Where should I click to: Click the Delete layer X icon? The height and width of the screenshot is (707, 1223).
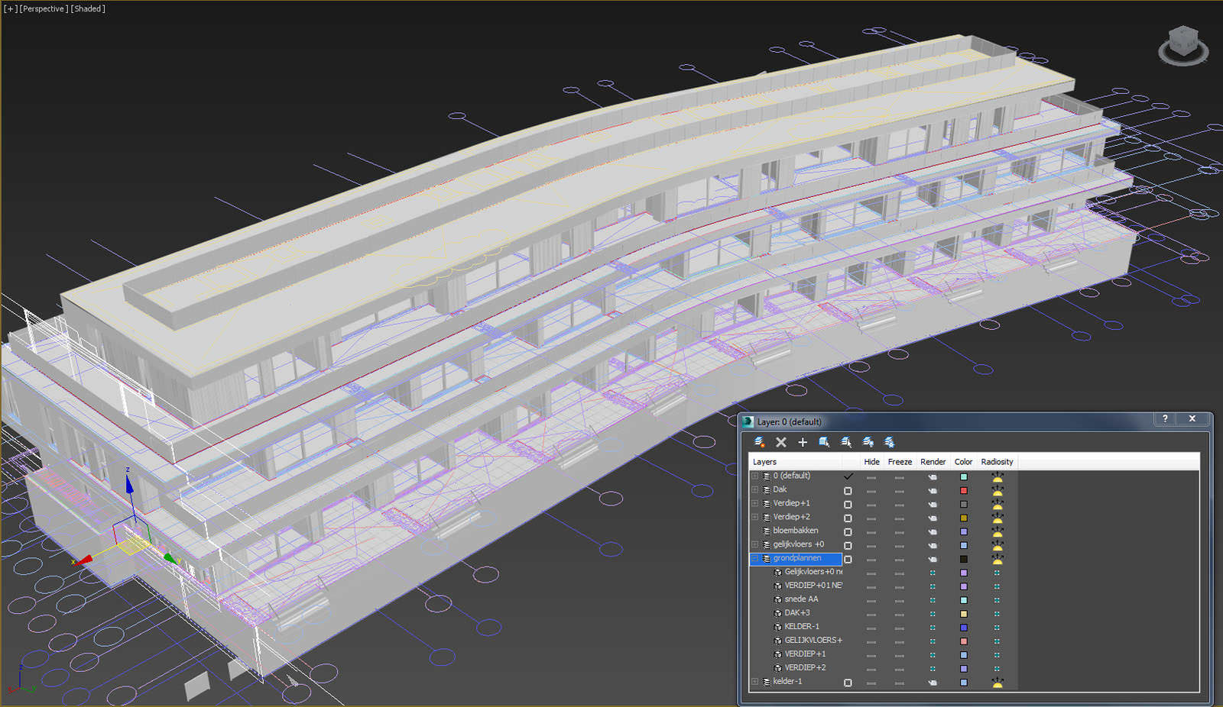pos(780,442)
